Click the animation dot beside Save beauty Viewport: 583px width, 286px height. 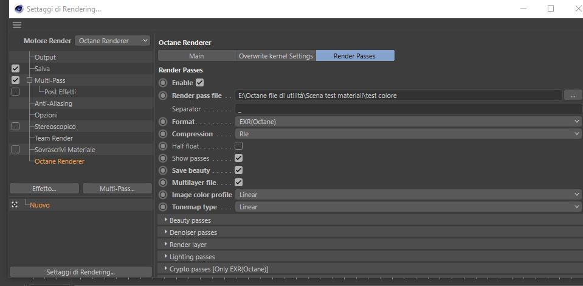click(163, 170)
